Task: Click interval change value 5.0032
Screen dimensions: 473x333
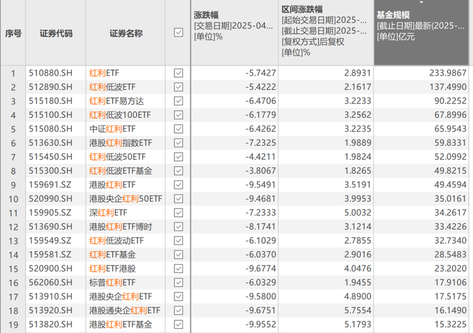Action: (357, 213)
